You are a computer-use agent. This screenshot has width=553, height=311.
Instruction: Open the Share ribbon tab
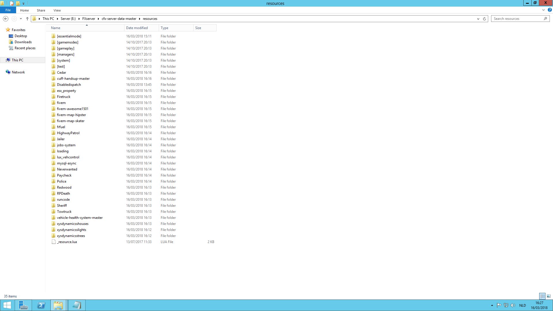tap(41, 10)
